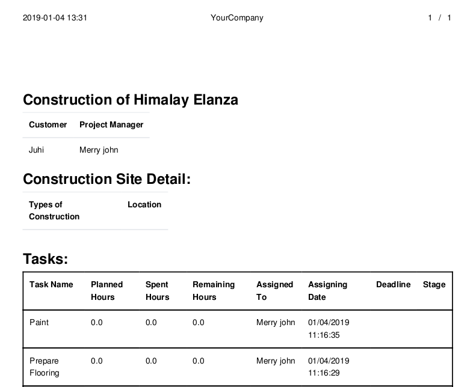Viewport: 476px width, 387px height.
Task: Click the Customer column header
Action: pos(48,124)
